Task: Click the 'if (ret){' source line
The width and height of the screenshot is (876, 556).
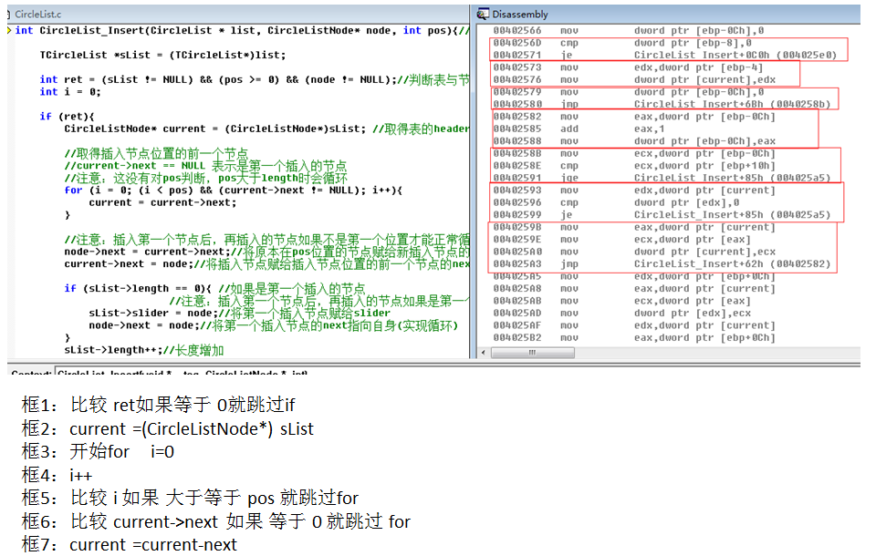Action: click(67, 116)
